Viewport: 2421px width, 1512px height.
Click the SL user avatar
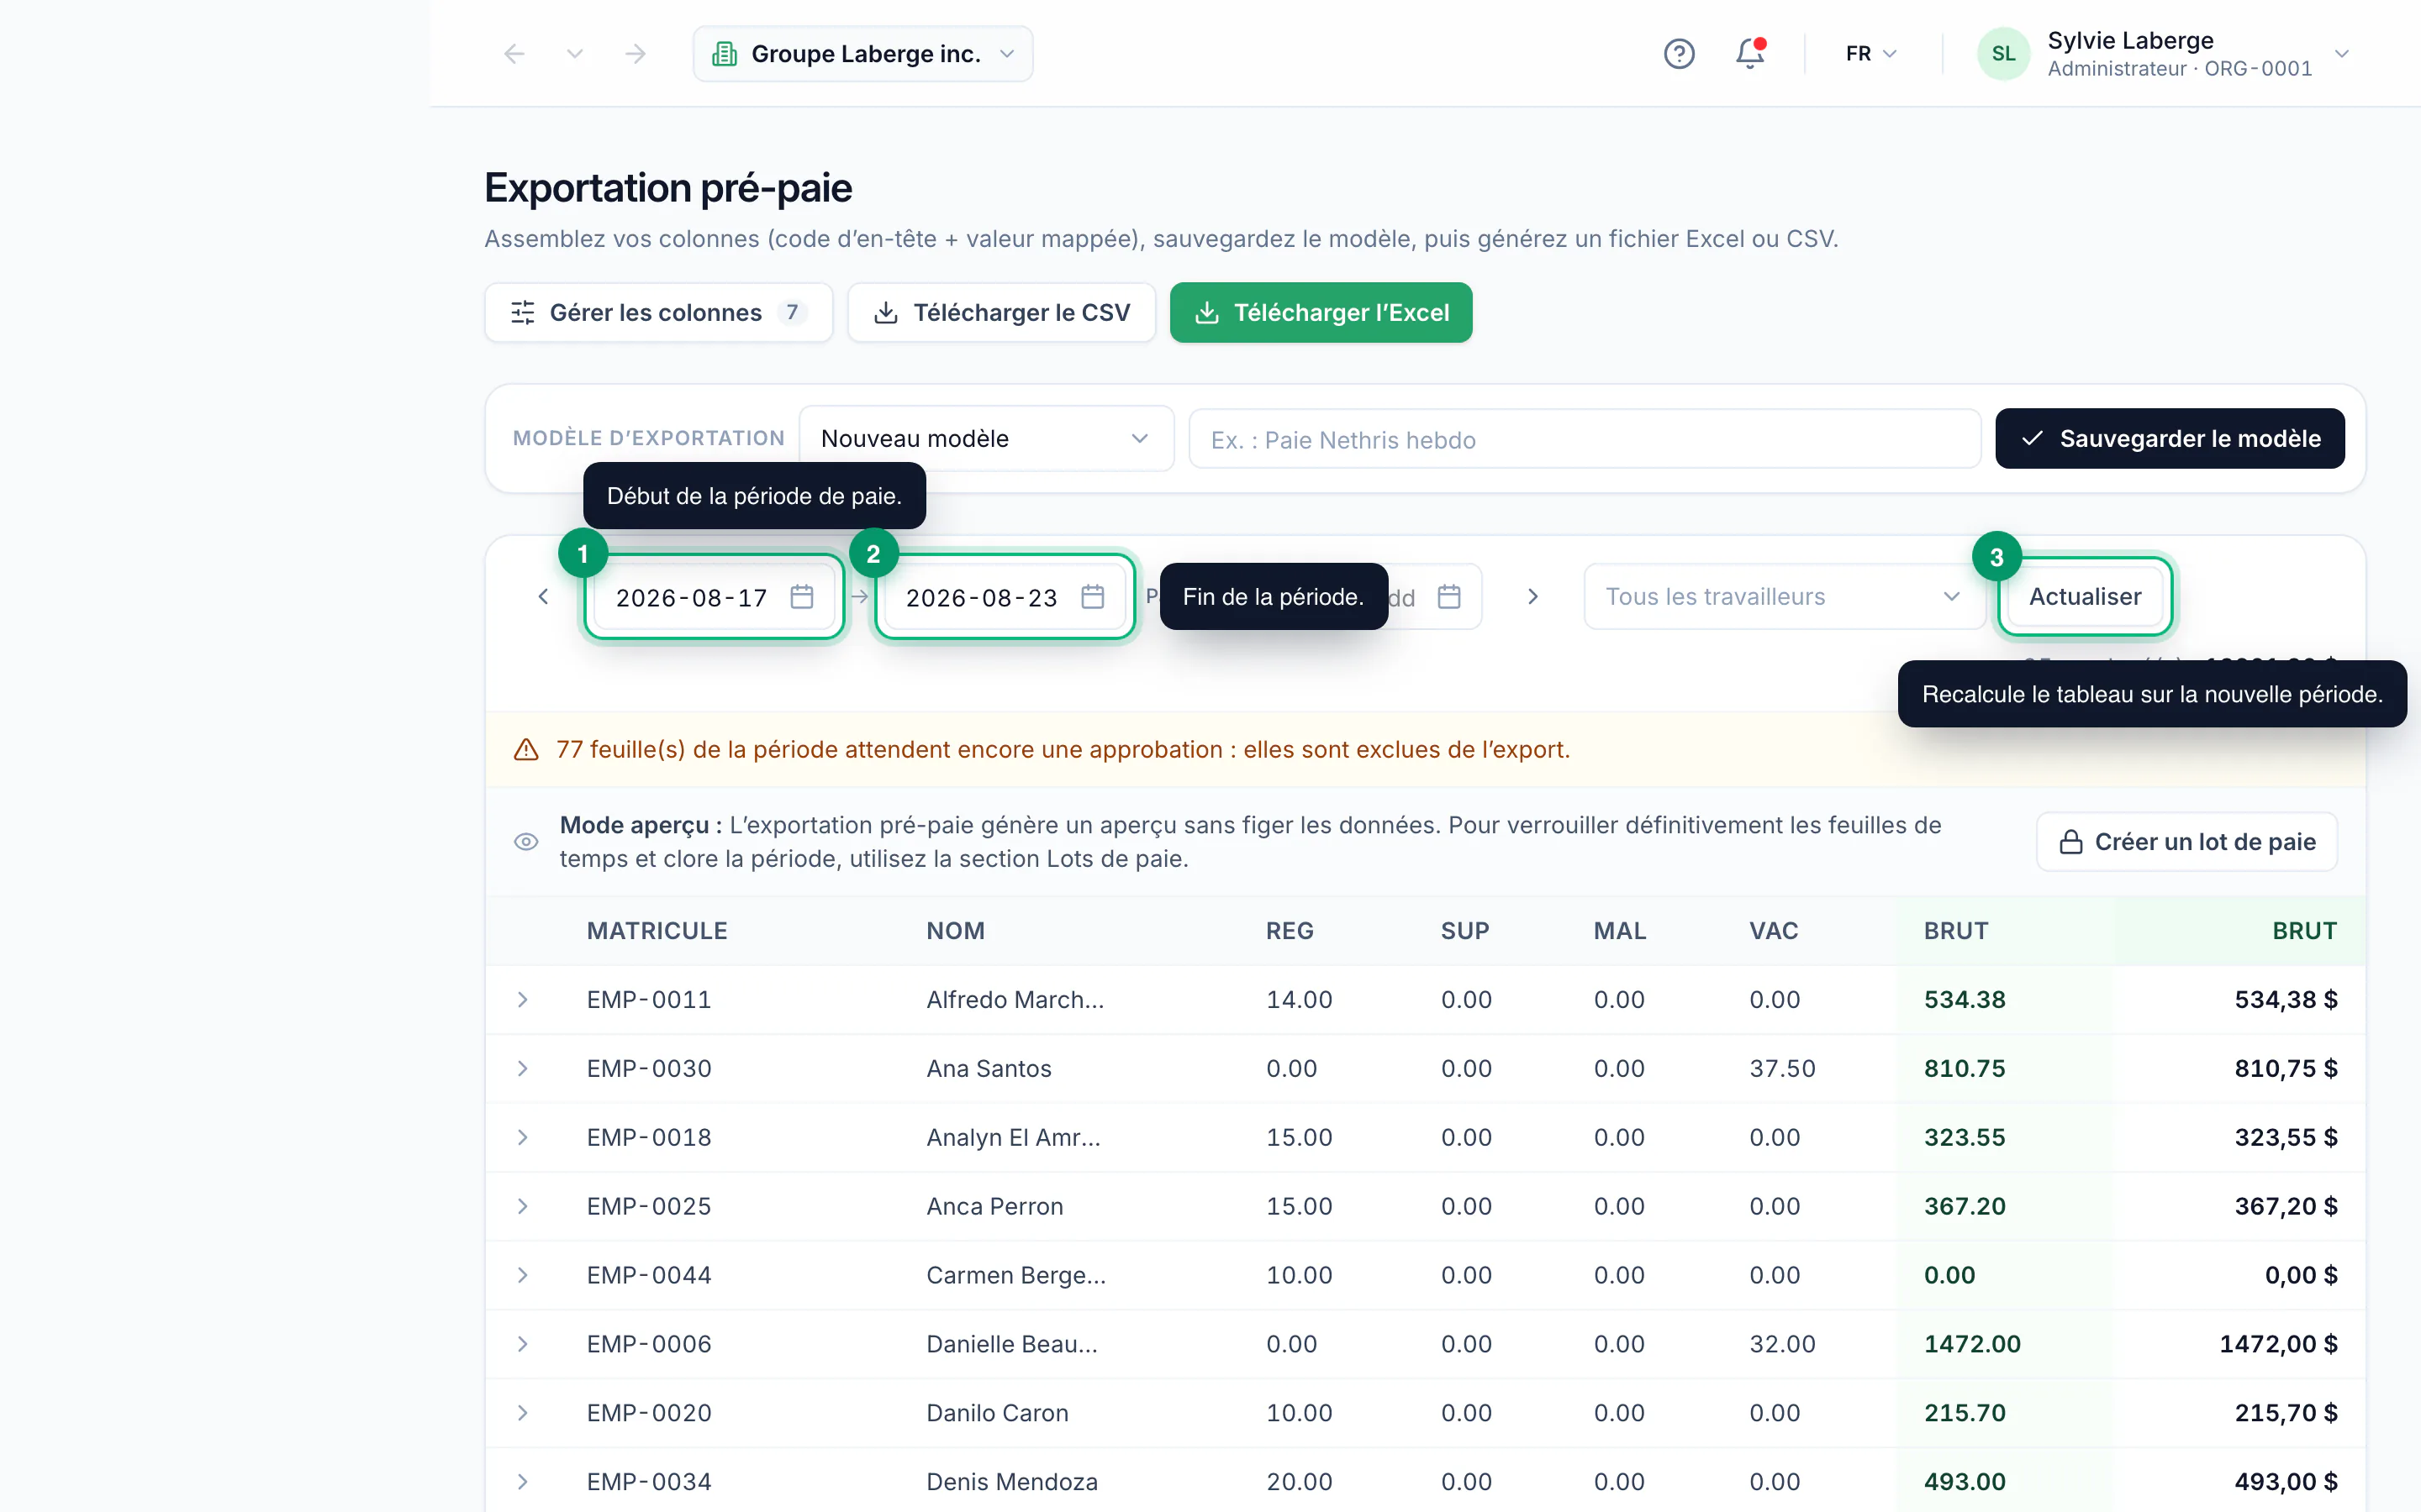click(x=2003, y=54)
